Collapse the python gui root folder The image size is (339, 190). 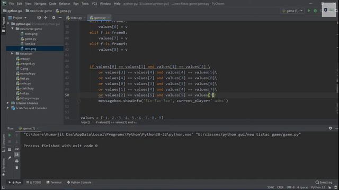(8, 24)
